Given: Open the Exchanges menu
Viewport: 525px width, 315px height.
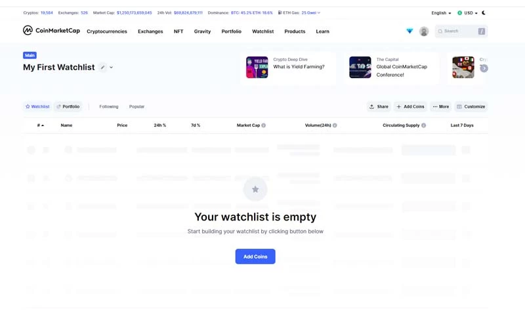Looking at the screenshot, I should pos(150,31).
